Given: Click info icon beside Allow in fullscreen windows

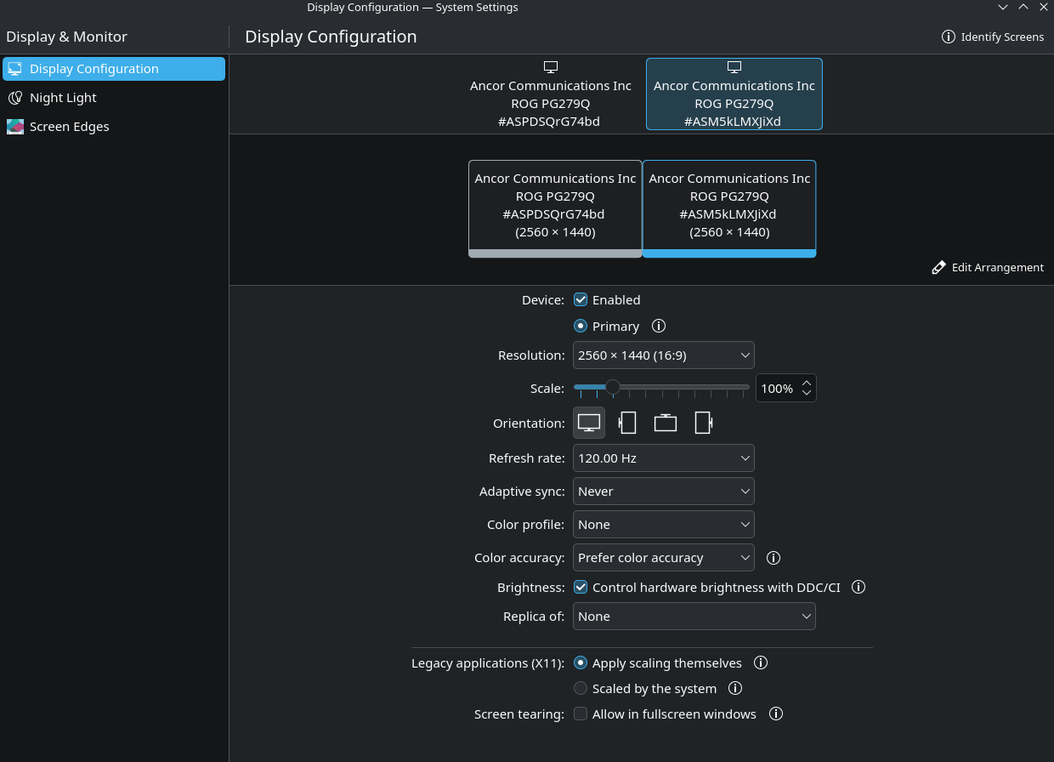Looking at the screenshot, I should (x=775, y=714).
